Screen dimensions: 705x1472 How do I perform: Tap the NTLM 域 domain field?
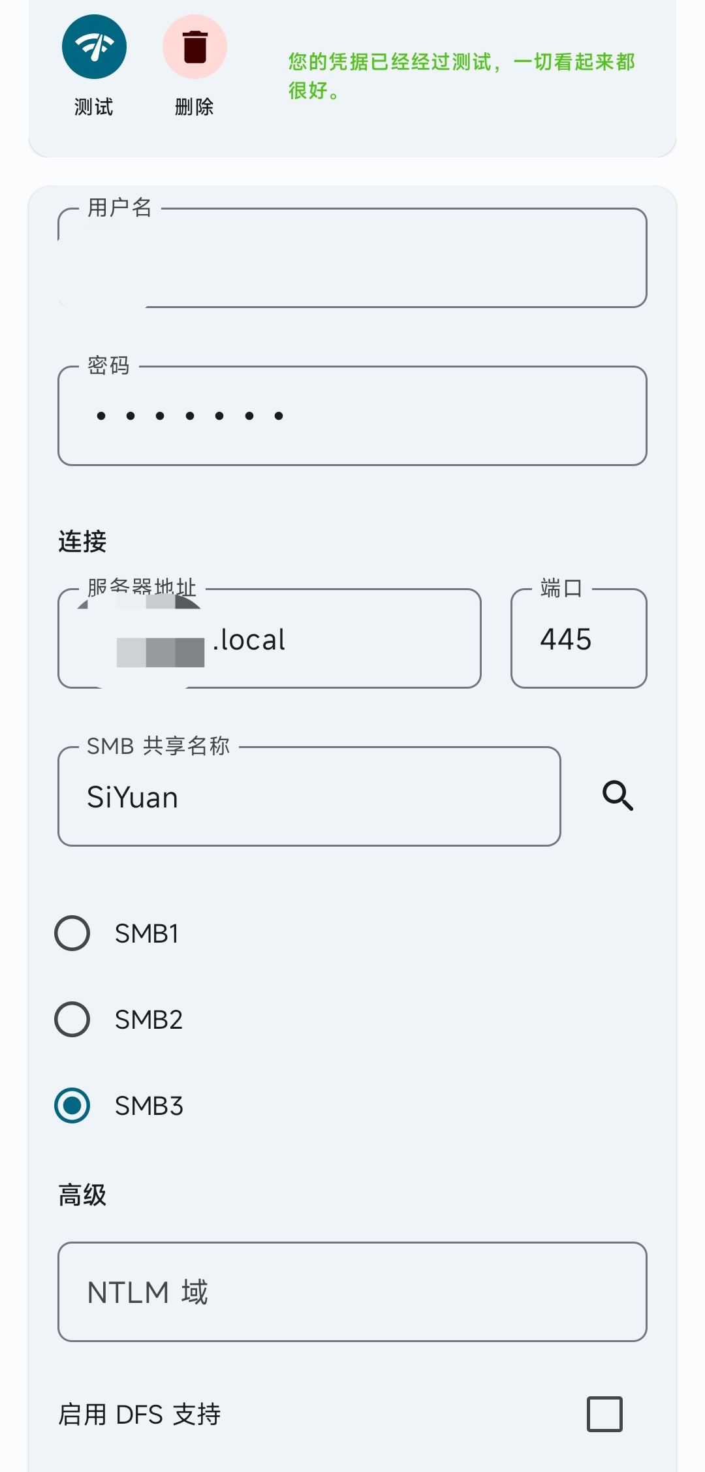click(x=352, y=1292)
